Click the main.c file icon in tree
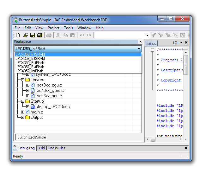 [28, 112]
